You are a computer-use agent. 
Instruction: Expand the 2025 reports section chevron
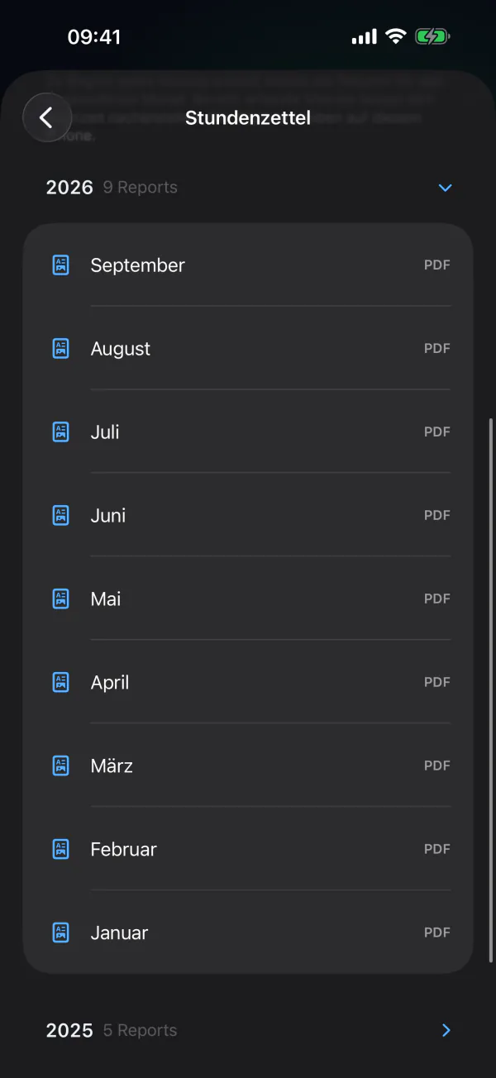coord(446,1030)
